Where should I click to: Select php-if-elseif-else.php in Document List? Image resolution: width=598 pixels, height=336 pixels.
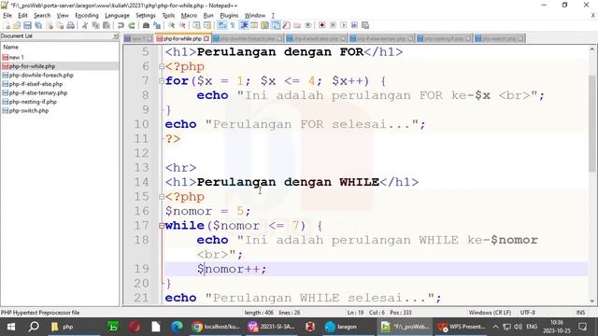36,84
